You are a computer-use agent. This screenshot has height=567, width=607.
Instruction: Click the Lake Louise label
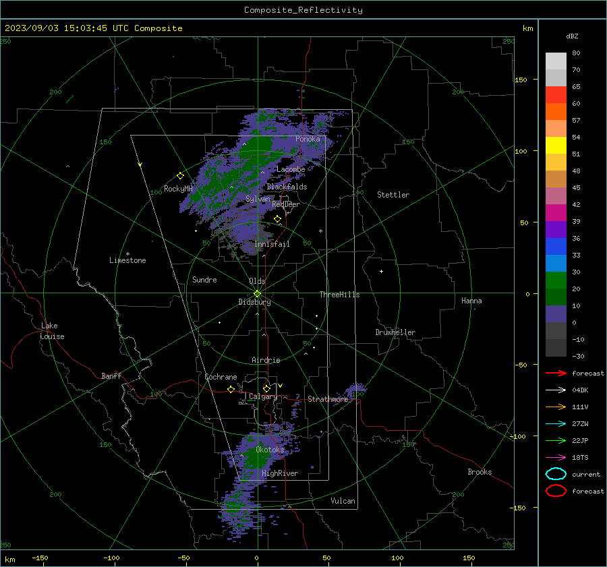(x=52, y=331)
